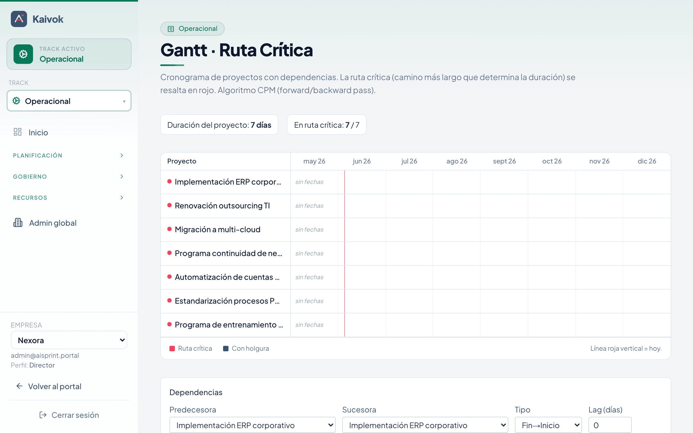Open the Operacional track dropdown
The height and width of the screenshot is (433, 693).
(69, 101)
